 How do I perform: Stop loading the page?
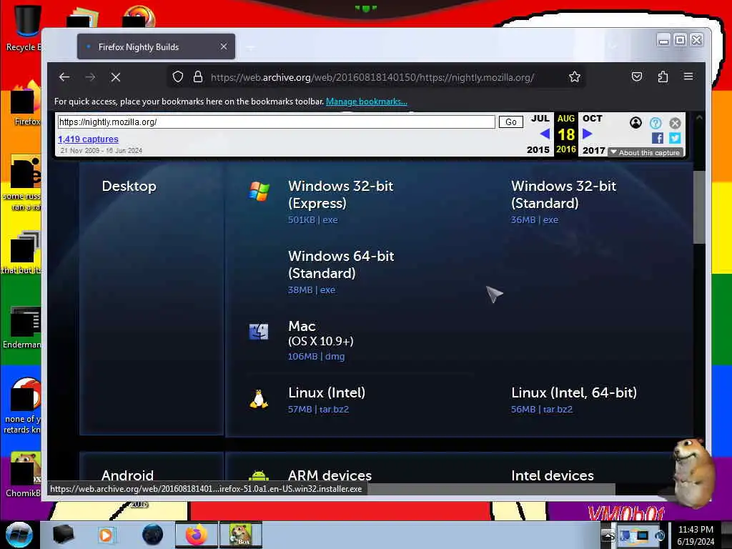(x=116, y=77)
